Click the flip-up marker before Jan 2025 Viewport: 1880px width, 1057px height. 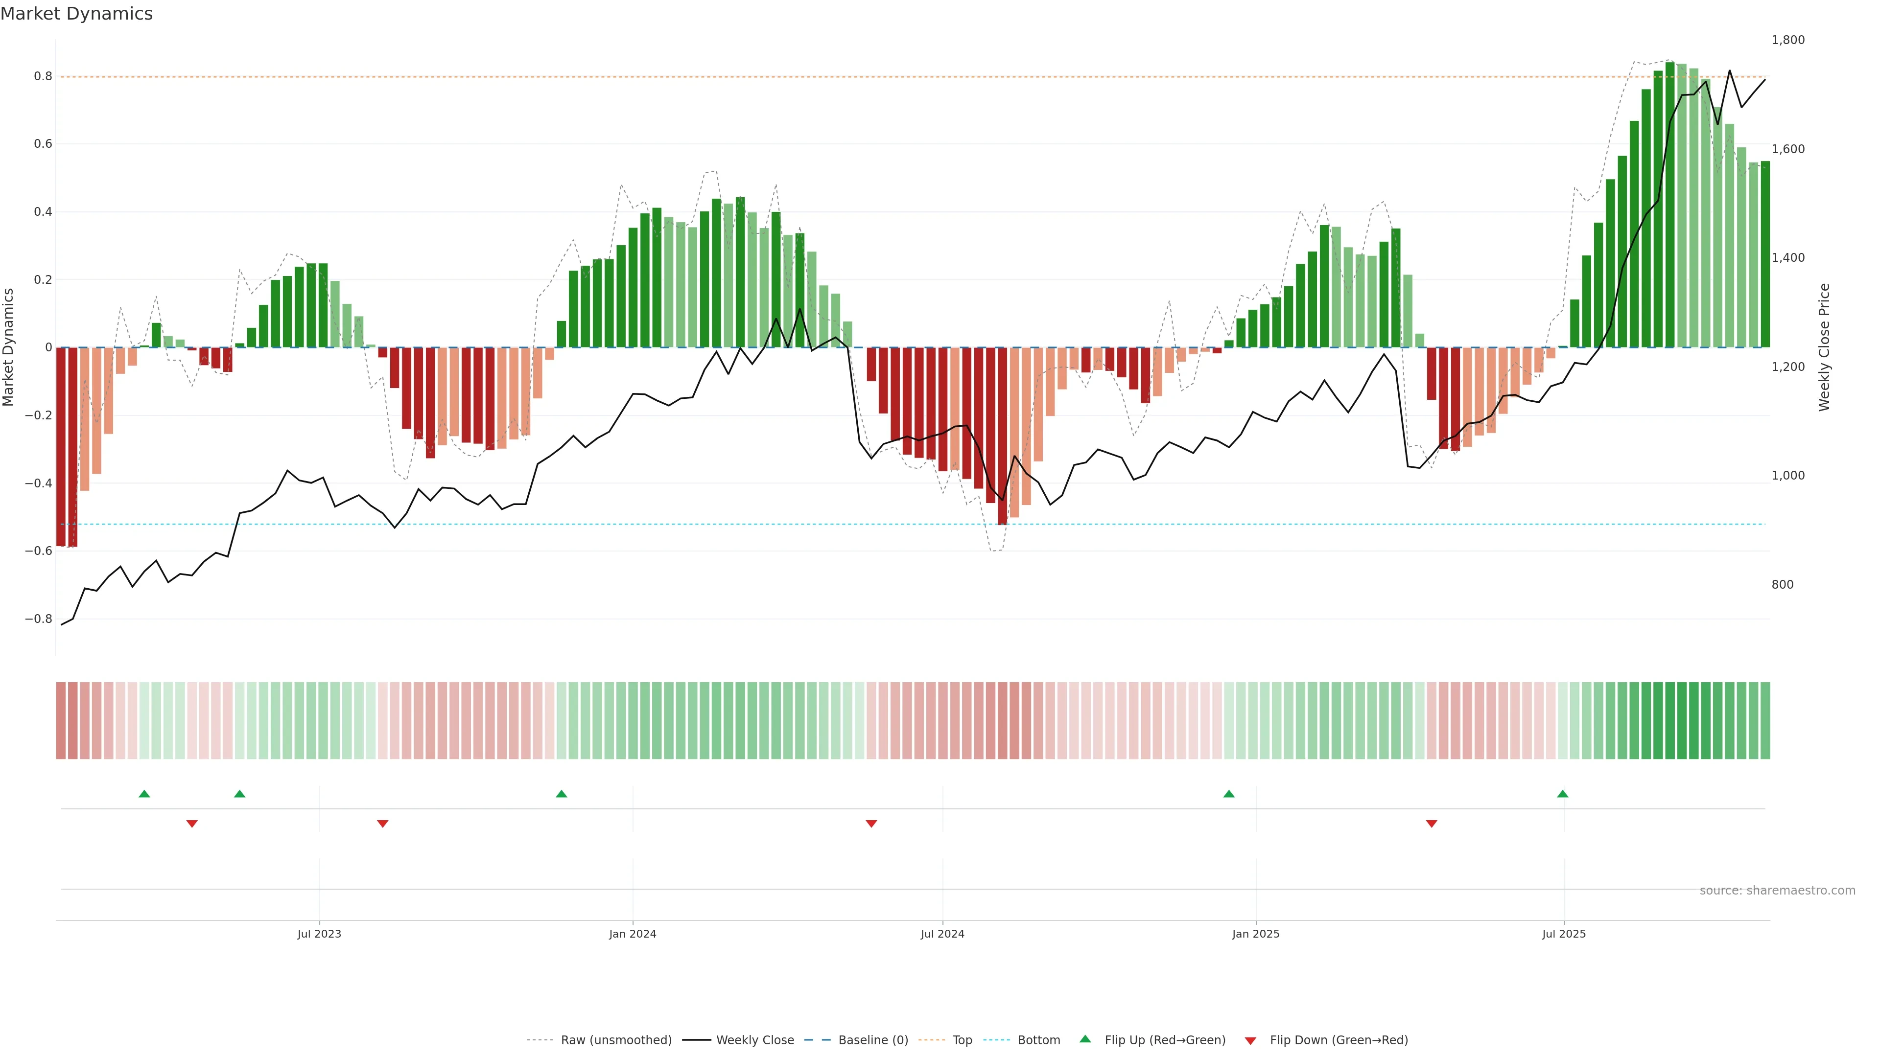[x=1229, y=794]
